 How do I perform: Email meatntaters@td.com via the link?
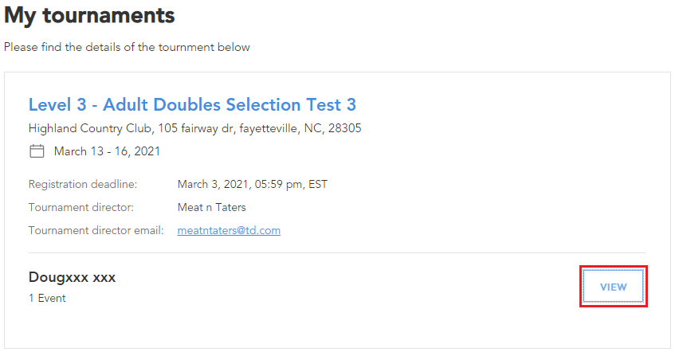pyautogui.click(x=229, y=230)
